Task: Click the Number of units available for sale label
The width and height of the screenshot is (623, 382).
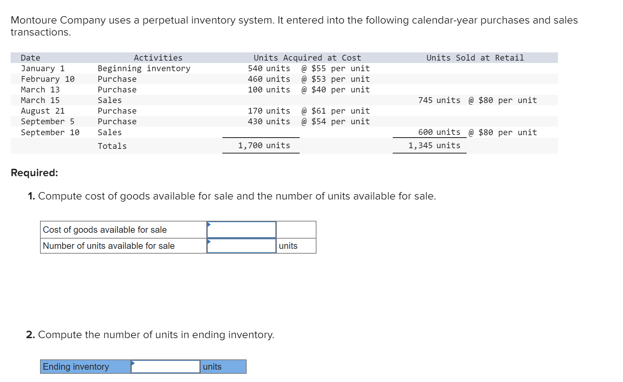Action: pyautogui.click(x=108, y=245)
